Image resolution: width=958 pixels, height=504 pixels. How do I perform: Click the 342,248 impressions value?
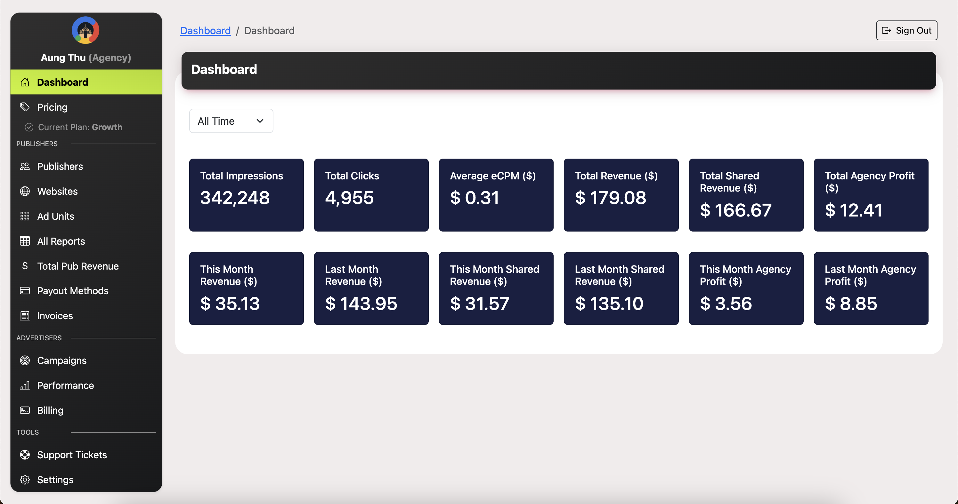(x=235, y=198)
